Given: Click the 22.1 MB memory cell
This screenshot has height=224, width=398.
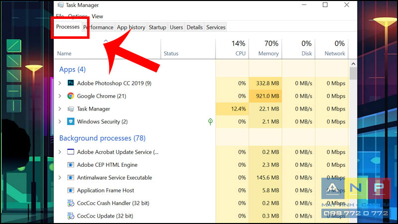Looking at the screenshot, I should tap(265, 109).
